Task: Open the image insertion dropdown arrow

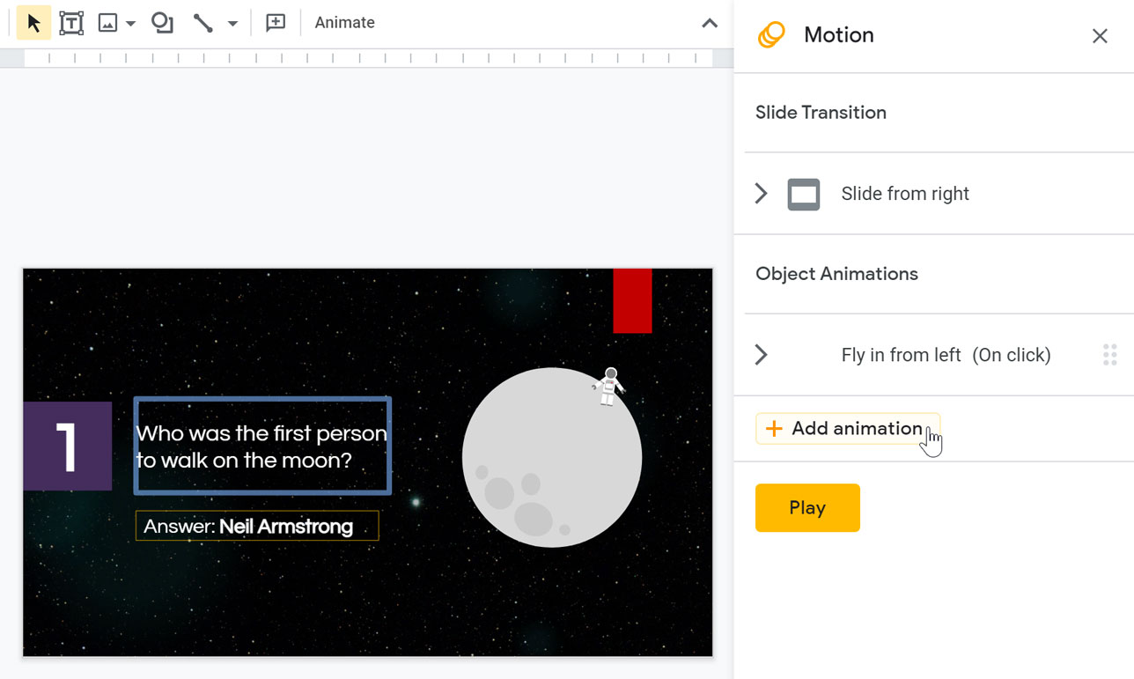Action: (130, 24)
